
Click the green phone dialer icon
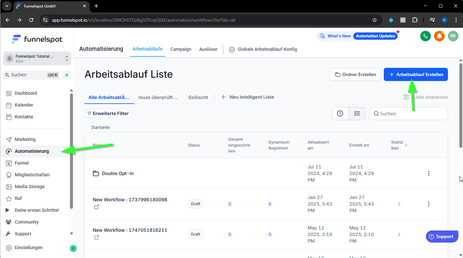click(426, 36)
